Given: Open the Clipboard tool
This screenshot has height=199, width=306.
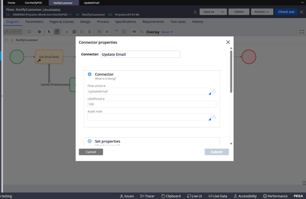Looking at the screenshot, I should click(x=171, y=196).
